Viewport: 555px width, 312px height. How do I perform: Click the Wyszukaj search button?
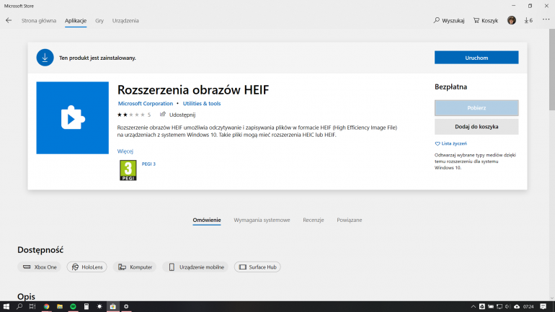point(449,20)
